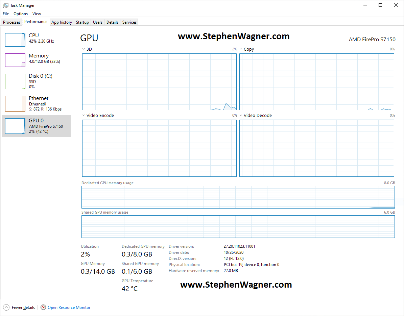Image resolution: width=404 pixels, height=316 pixels.
Task: Click the GPU Temperature 42 °C value
Action: [x=129, y=289]
